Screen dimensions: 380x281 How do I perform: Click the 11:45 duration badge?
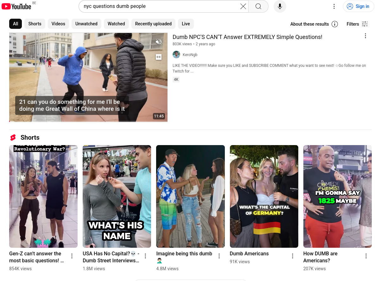coord(159,116)
